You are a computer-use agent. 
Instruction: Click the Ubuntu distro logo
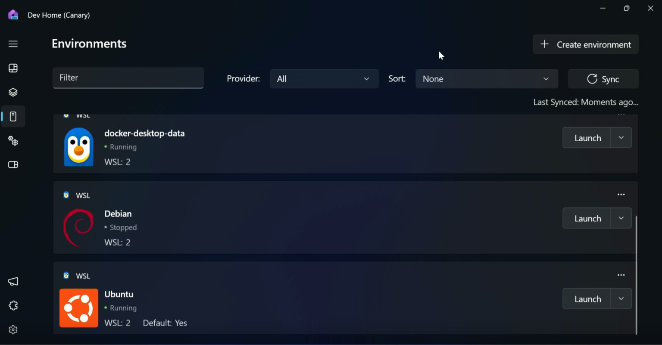coord(78,308)
